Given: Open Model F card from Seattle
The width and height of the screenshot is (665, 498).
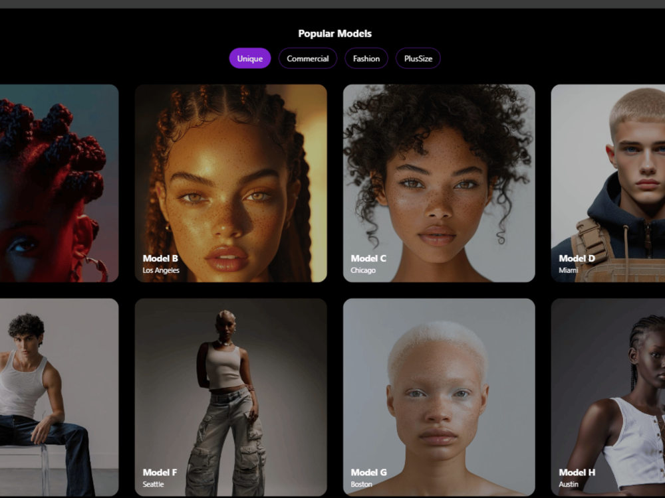Looking at the screenshot, I should point(231,397).
